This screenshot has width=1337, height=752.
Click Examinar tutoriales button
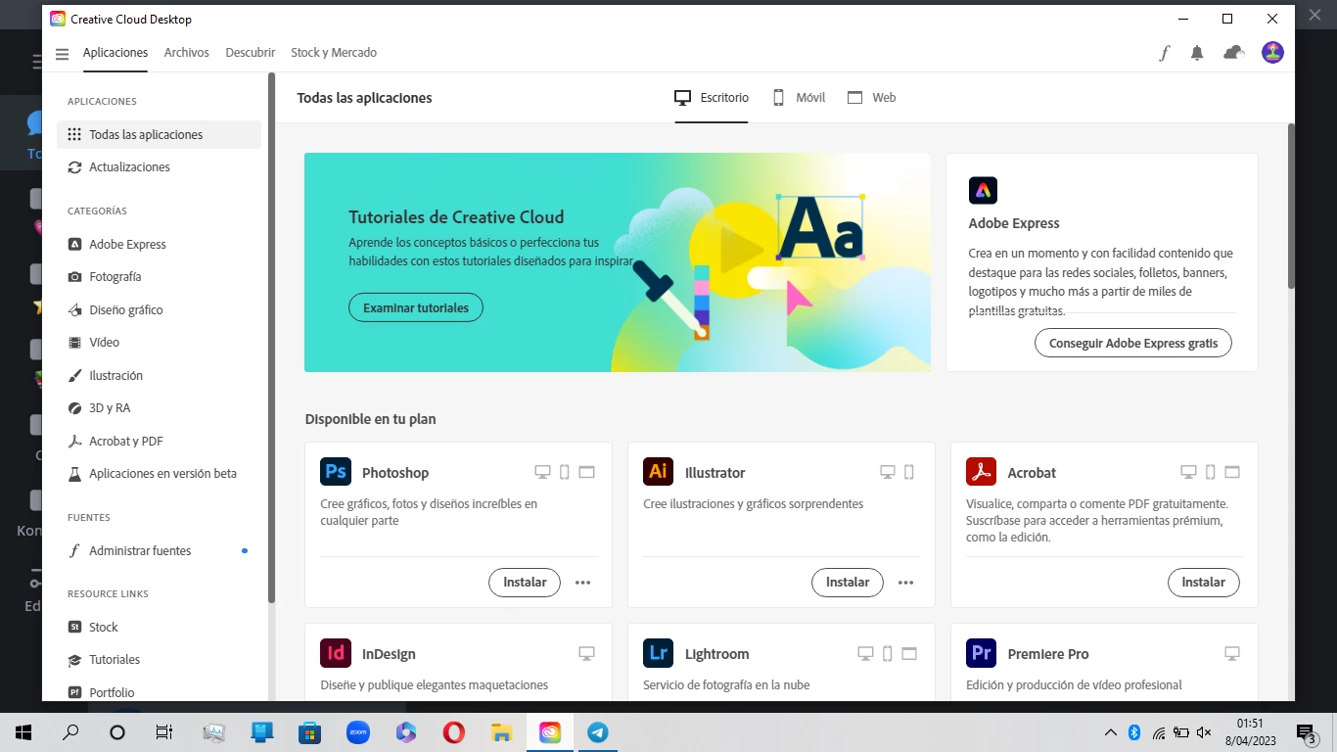point(416,307)
